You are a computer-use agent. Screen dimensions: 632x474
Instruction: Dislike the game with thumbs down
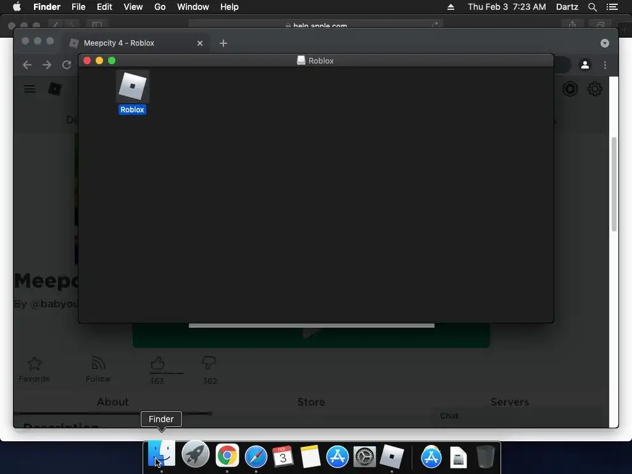[x=209, y=363]
